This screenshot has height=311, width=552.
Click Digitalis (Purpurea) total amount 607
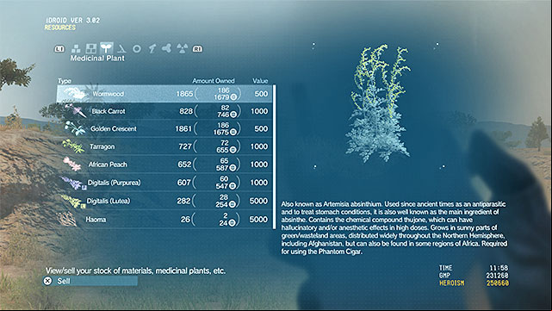click(x=184, y=183)
